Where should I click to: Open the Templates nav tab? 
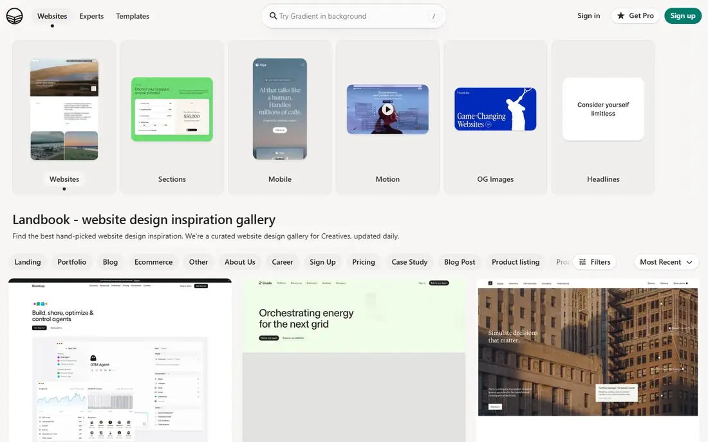pos(133,16)
